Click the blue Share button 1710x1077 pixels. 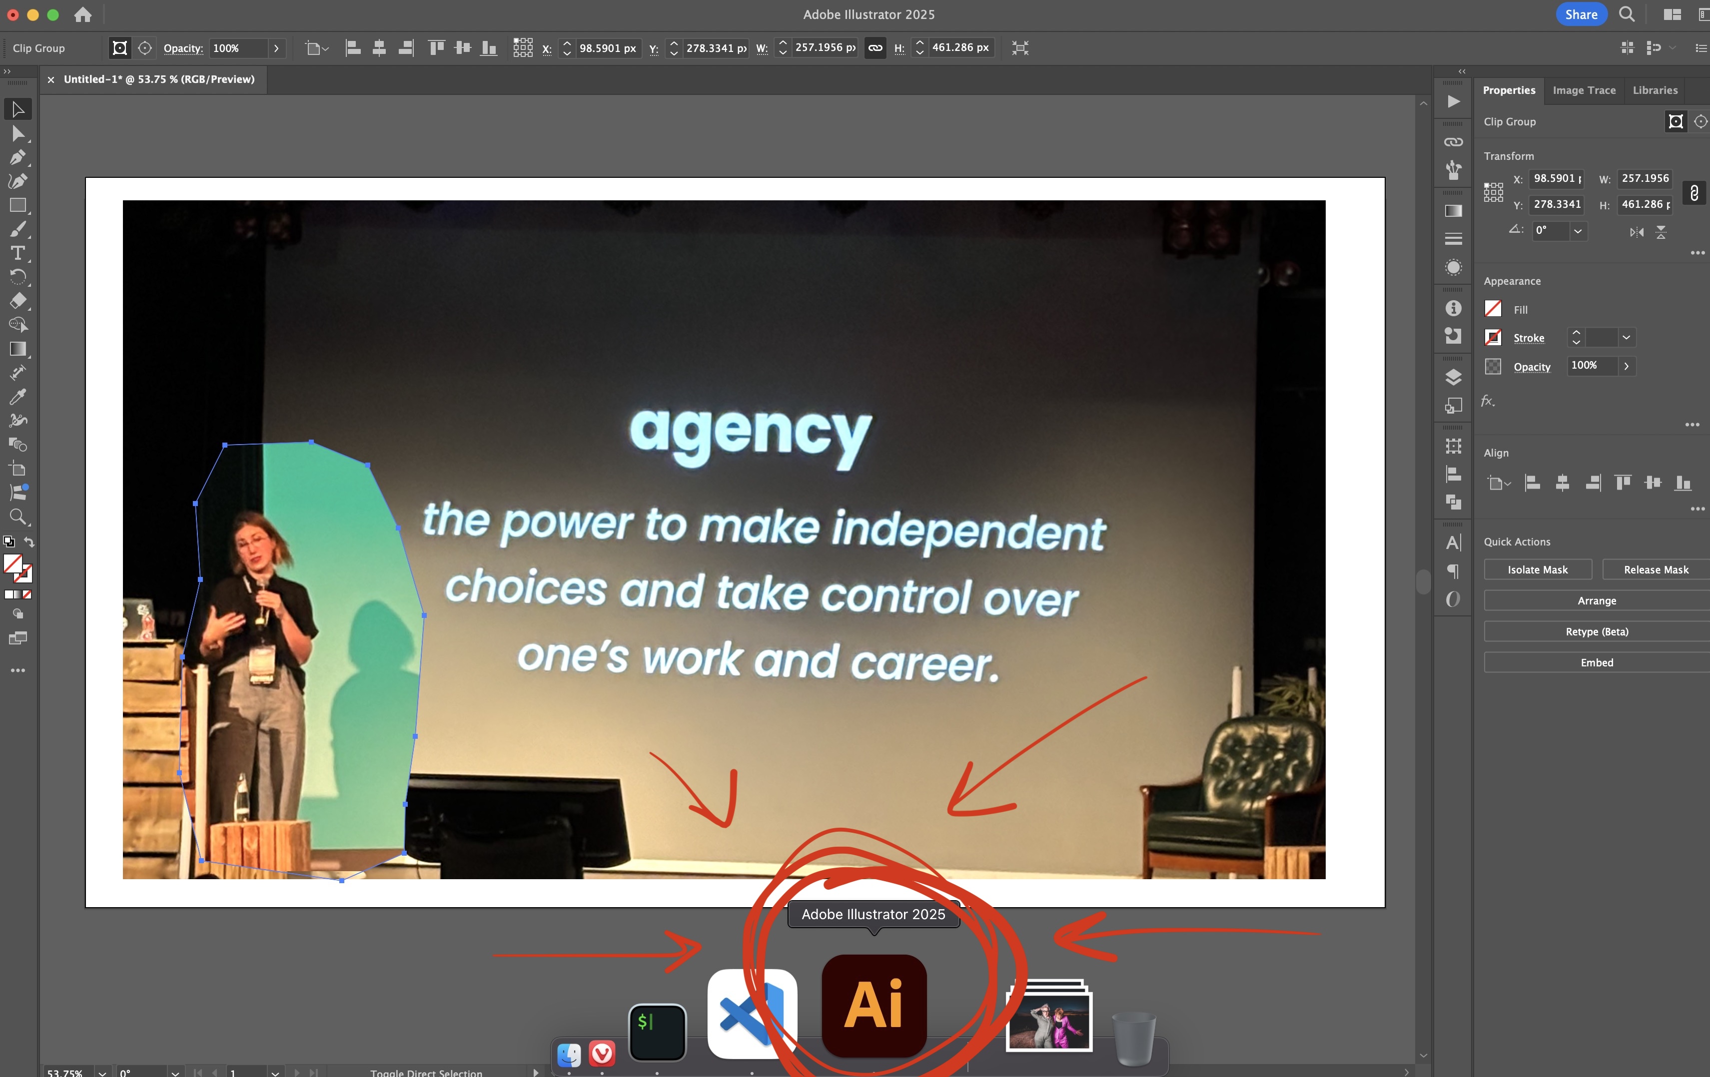[1581, 14]
